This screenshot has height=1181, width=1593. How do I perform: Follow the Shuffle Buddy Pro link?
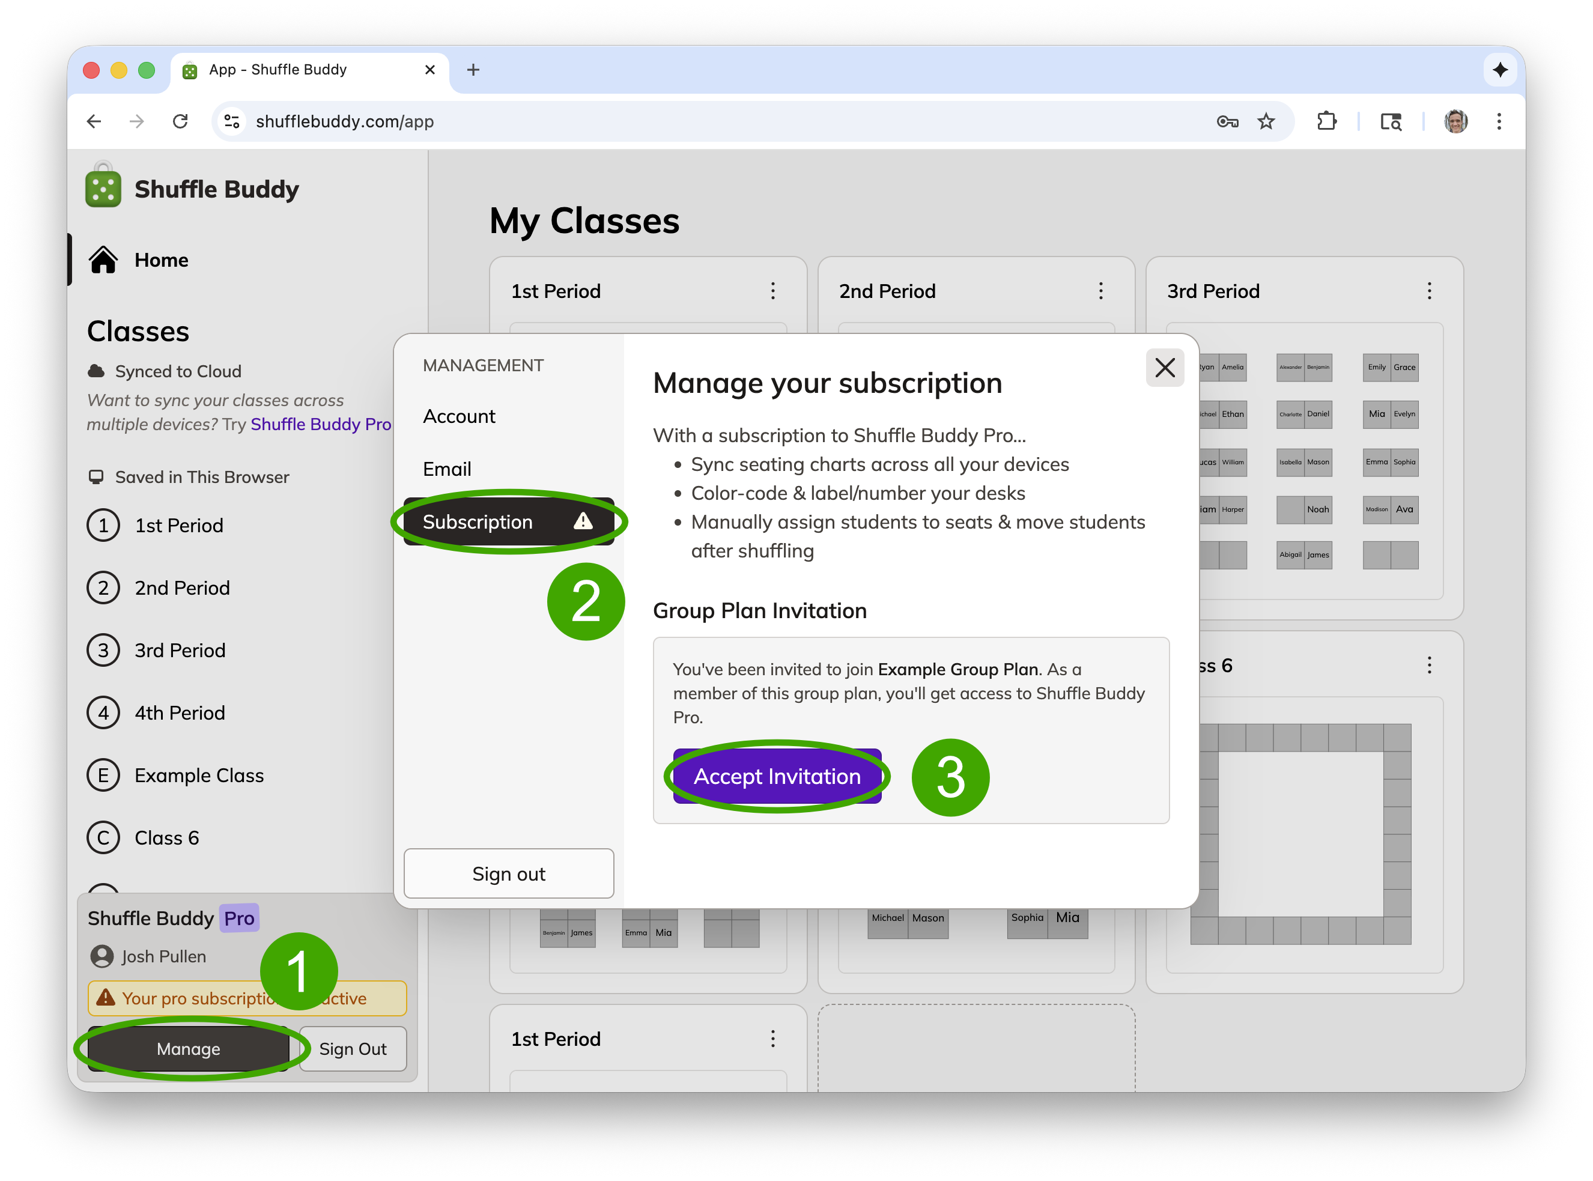[320, 425]
